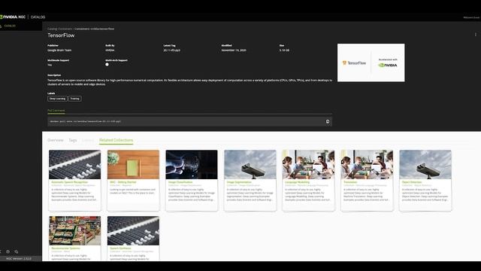
Task: Click the NVIDIA NGC logo in the header
Action: point(13,17)
